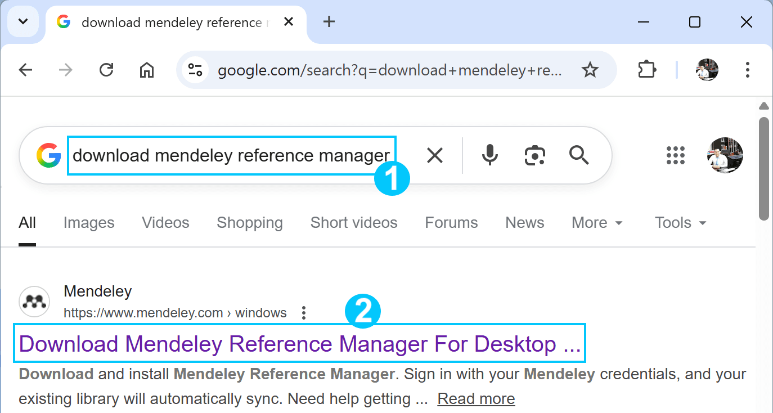Open the tab search chevron dropdown

[23, 22]
